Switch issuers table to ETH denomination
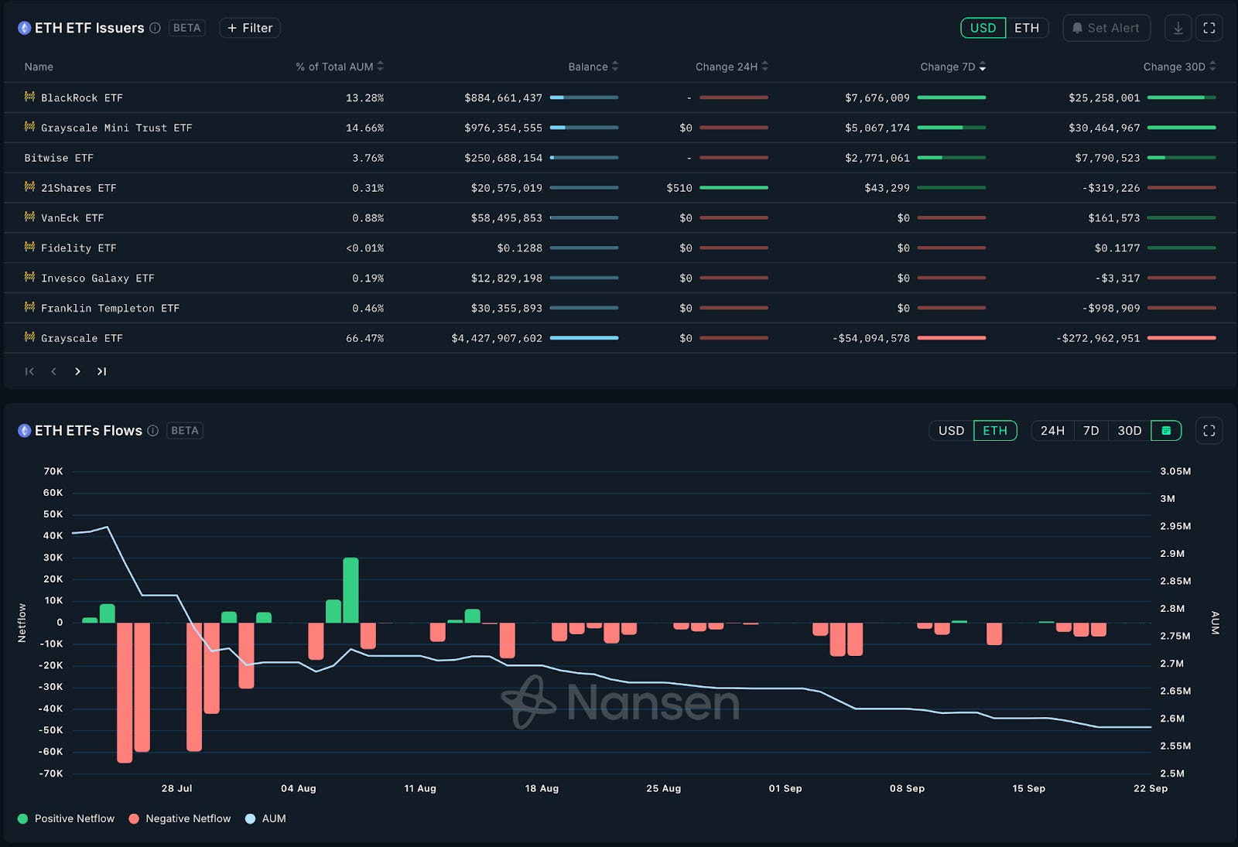1238x847 pixels. point(1027,28)
